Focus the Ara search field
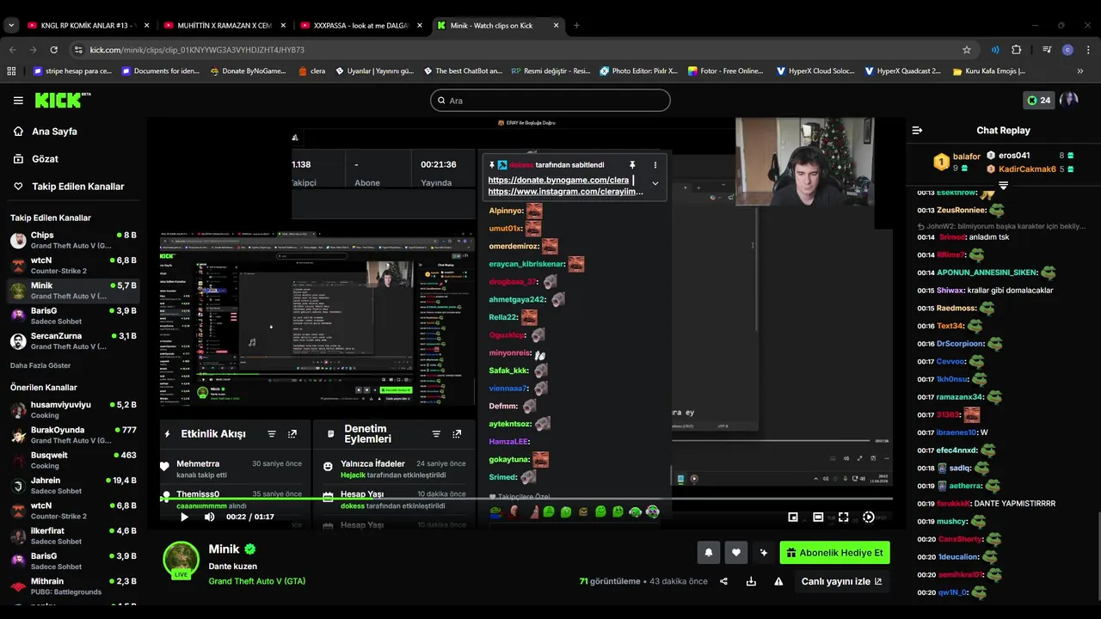Screen dimensions: 1101x619 pos(550,101)
